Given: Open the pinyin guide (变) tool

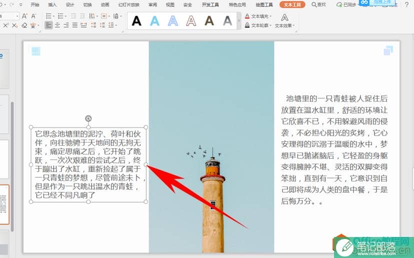Looking at the screenshot, I should click(33, 25).
